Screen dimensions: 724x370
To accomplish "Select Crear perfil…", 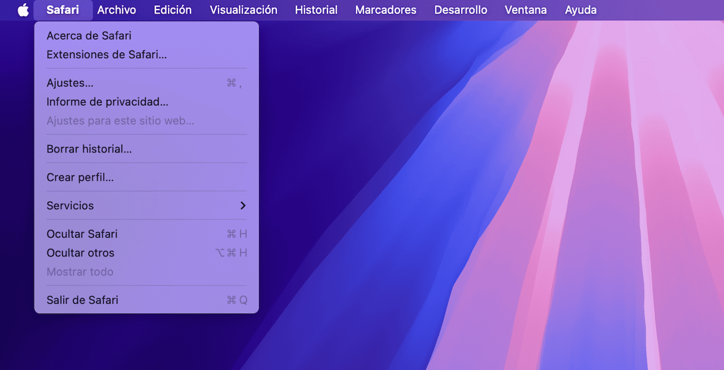I will pyautogui.click(x=146, y=177).
